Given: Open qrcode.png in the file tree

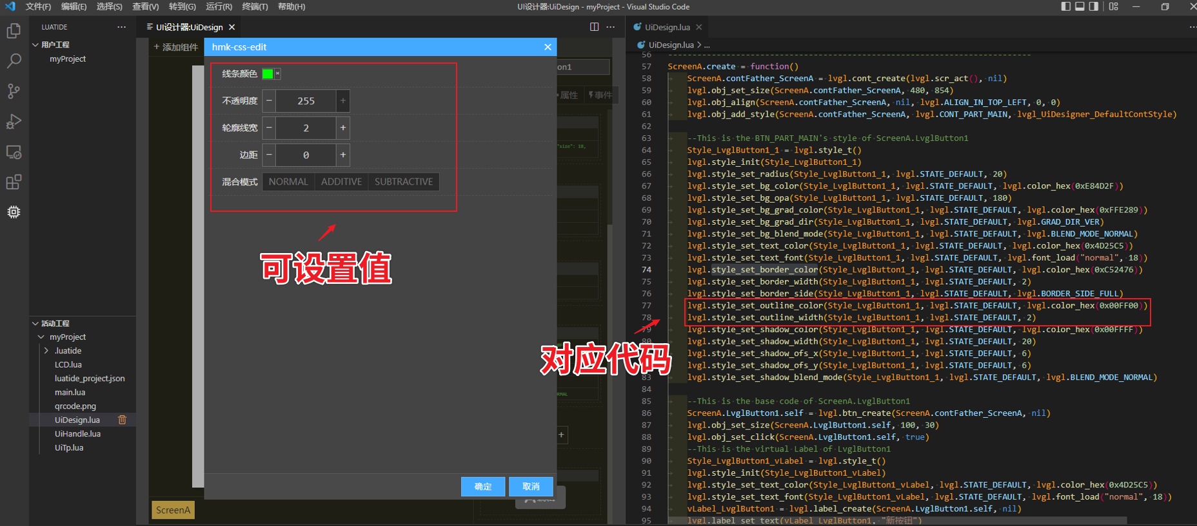Looking at the screenshot, I should (x=75, y=406).
